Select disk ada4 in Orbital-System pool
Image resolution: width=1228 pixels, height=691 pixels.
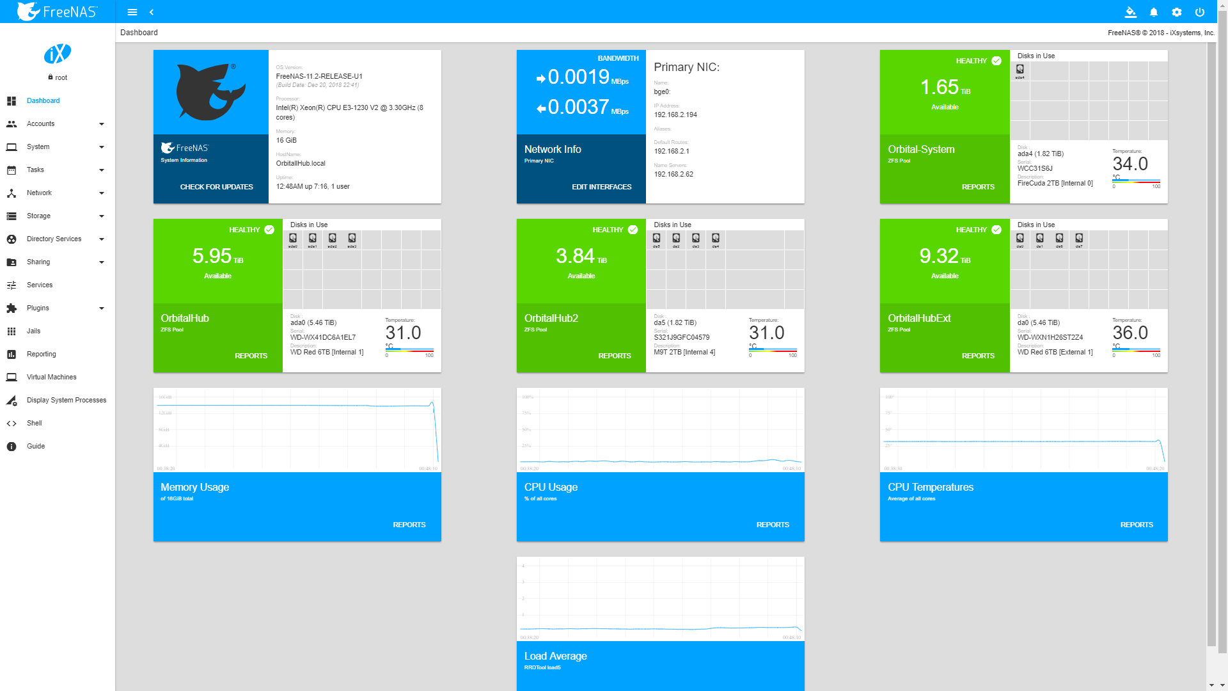[1020, 71]
